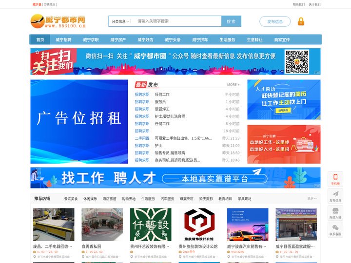Select 汽车服务 shop category tab

(167, 199)
